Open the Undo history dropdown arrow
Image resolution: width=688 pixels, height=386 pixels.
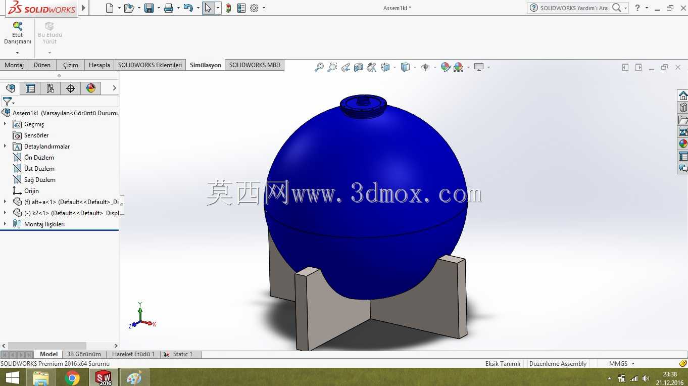pyautogui.click(x=198, y=8)
